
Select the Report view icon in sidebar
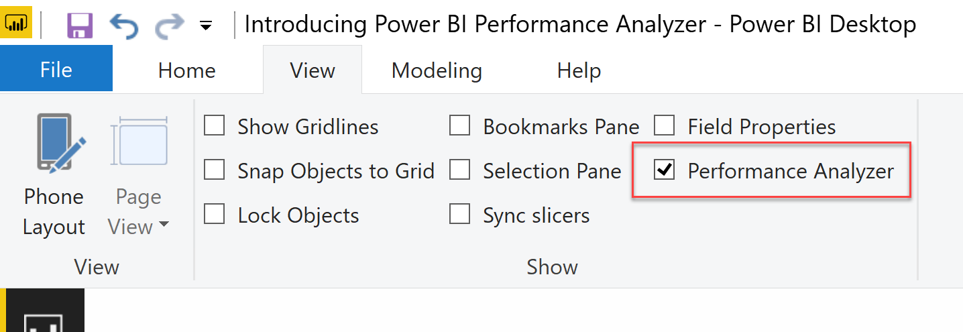(x=45, y=321)
